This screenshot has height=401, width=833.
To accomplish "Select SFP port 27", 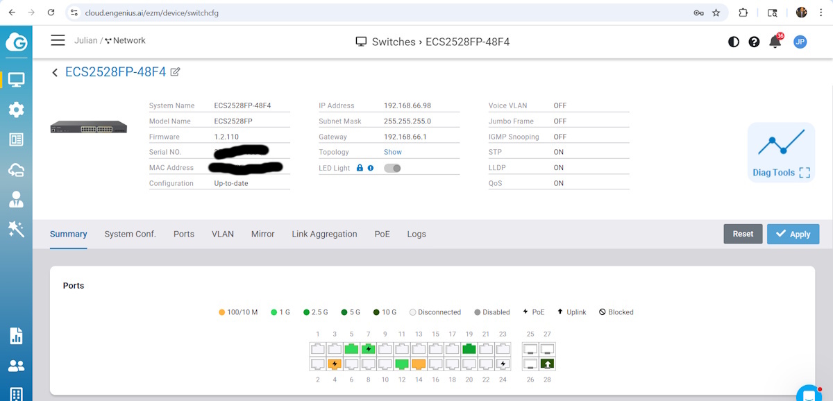I will (547, 348).
